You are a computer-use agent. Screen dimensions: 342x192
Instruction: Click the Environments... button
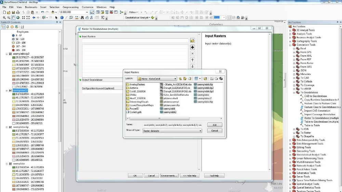pyautogui.click(x=169, y=176)
